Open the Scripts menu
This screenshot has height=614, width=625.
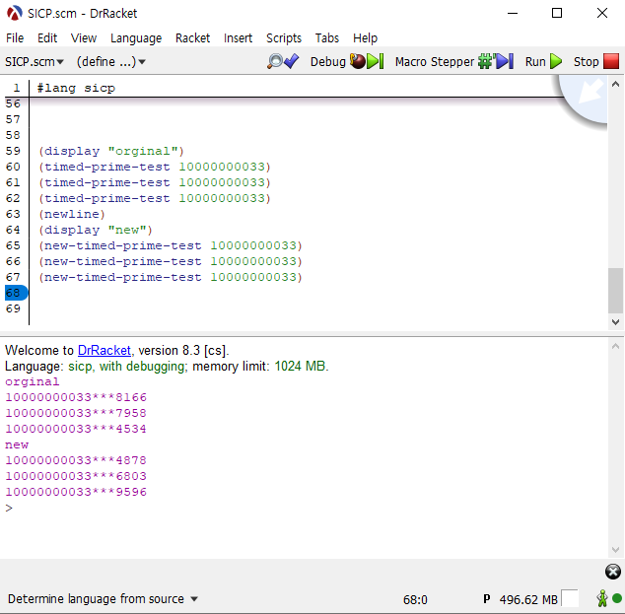[284, 38]
